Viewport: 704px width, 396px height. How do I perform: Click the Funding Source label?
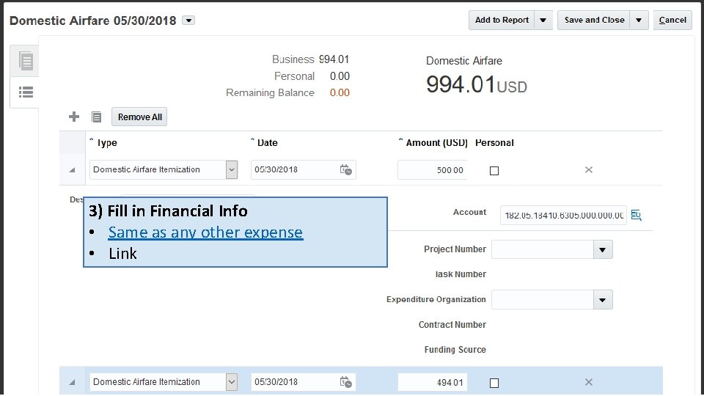(x=455, y=349)
